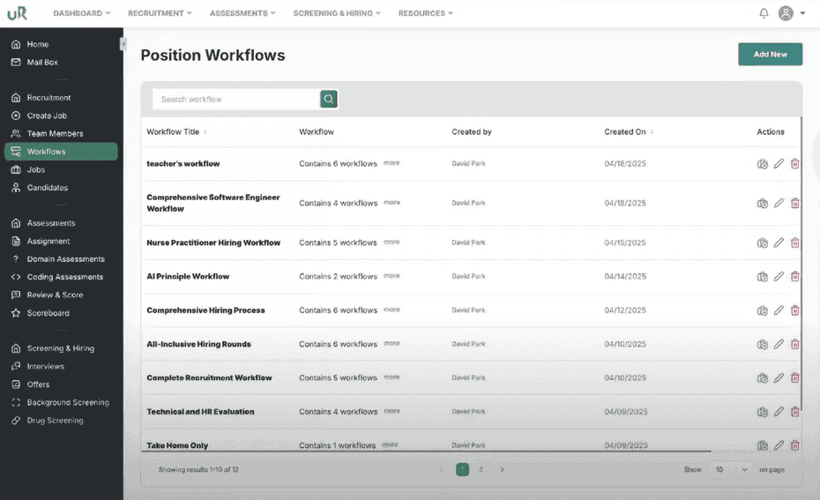Open the user profile dropdown
This screenshot has width=820, height=500.
point(791,13)
